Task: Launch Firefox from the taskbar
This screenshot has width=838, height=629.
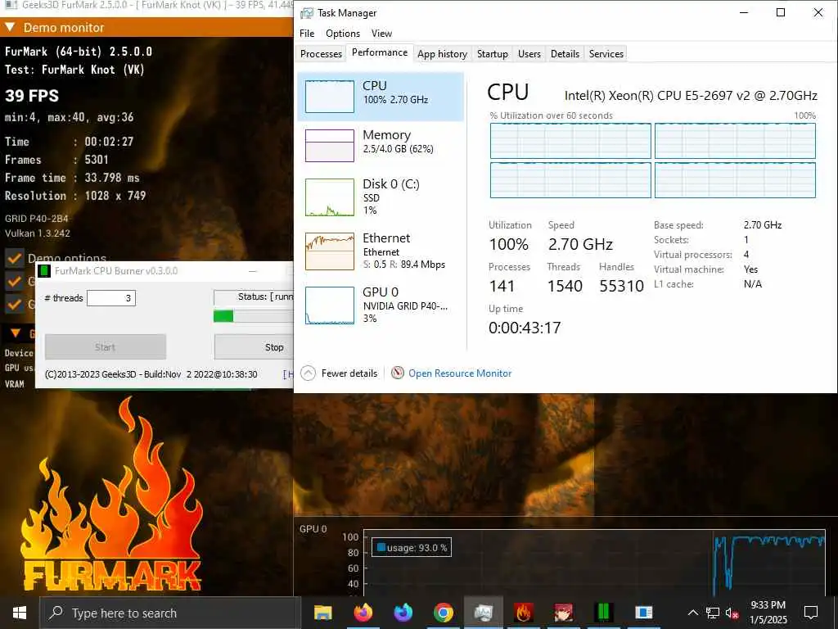Action: coord(363,613)
